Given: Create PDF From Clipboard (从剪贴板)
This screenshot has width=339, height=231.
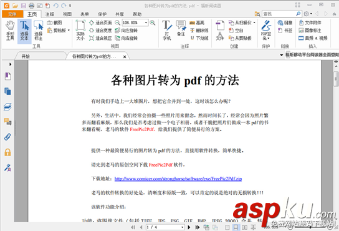Looking at the screenshot, I should click(x=240, y=38).
